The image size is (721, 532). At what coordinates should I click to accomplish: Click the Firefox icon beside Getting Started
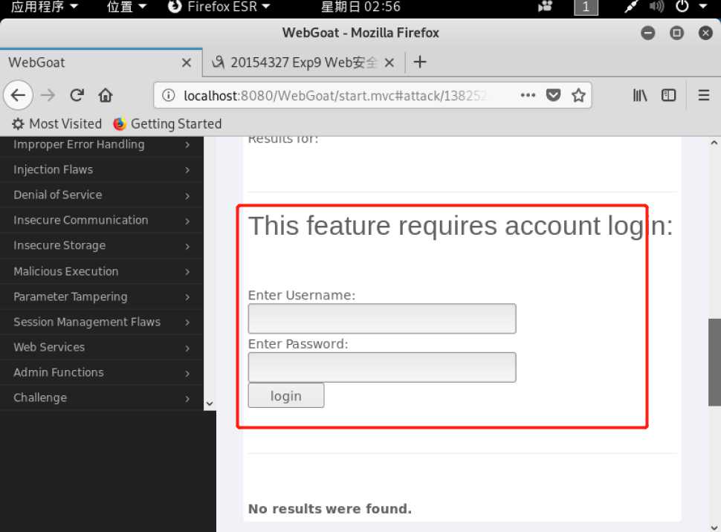120,123
